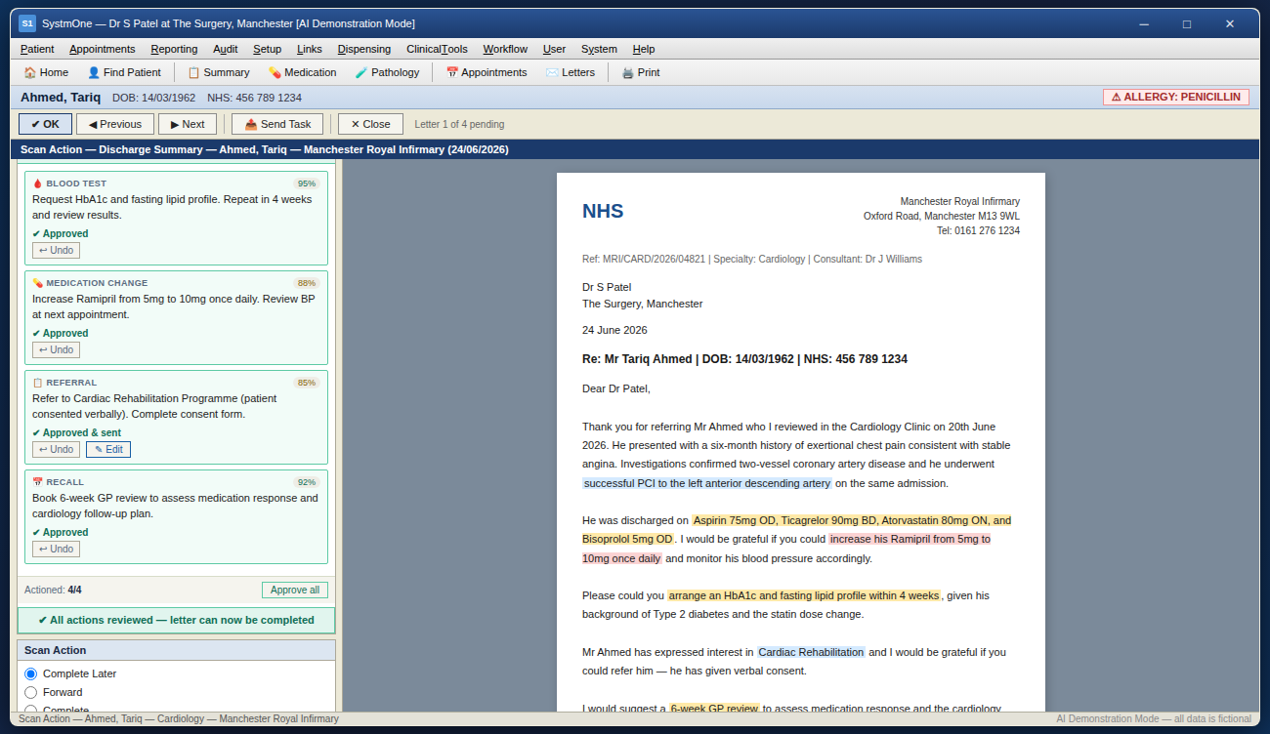Open Find Patient from the toolbar
The height and width of the screenshot is (734, 1270).
124,72
